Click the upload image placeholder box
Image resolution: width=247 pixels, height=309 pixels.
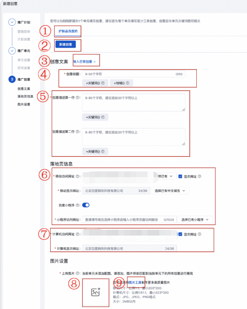pos(95,292)
